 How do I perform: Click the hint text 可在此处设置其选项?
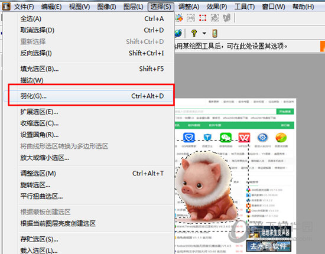pos(257,46)
